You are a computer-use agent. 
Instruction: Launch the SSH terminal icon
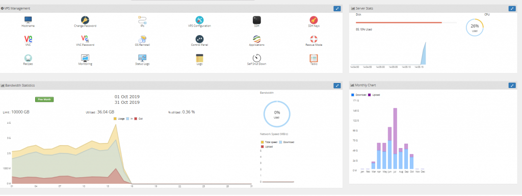click(257, 20)
